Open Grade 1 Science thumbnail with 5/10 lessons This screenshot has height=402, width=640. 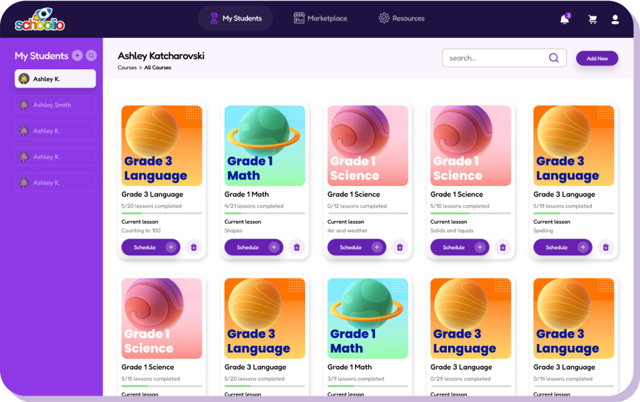point(471,145)
